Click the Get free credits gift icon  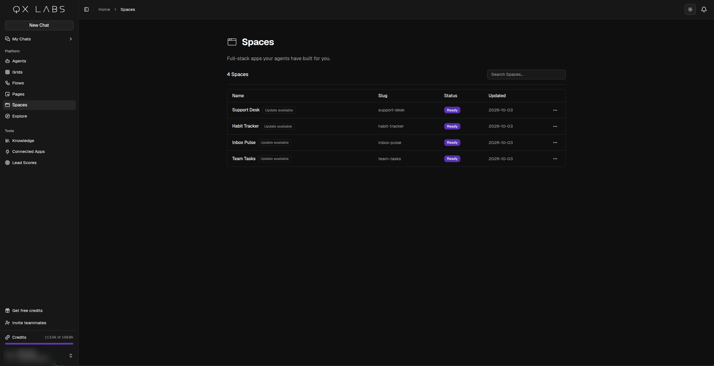click(x=8, y=311)
